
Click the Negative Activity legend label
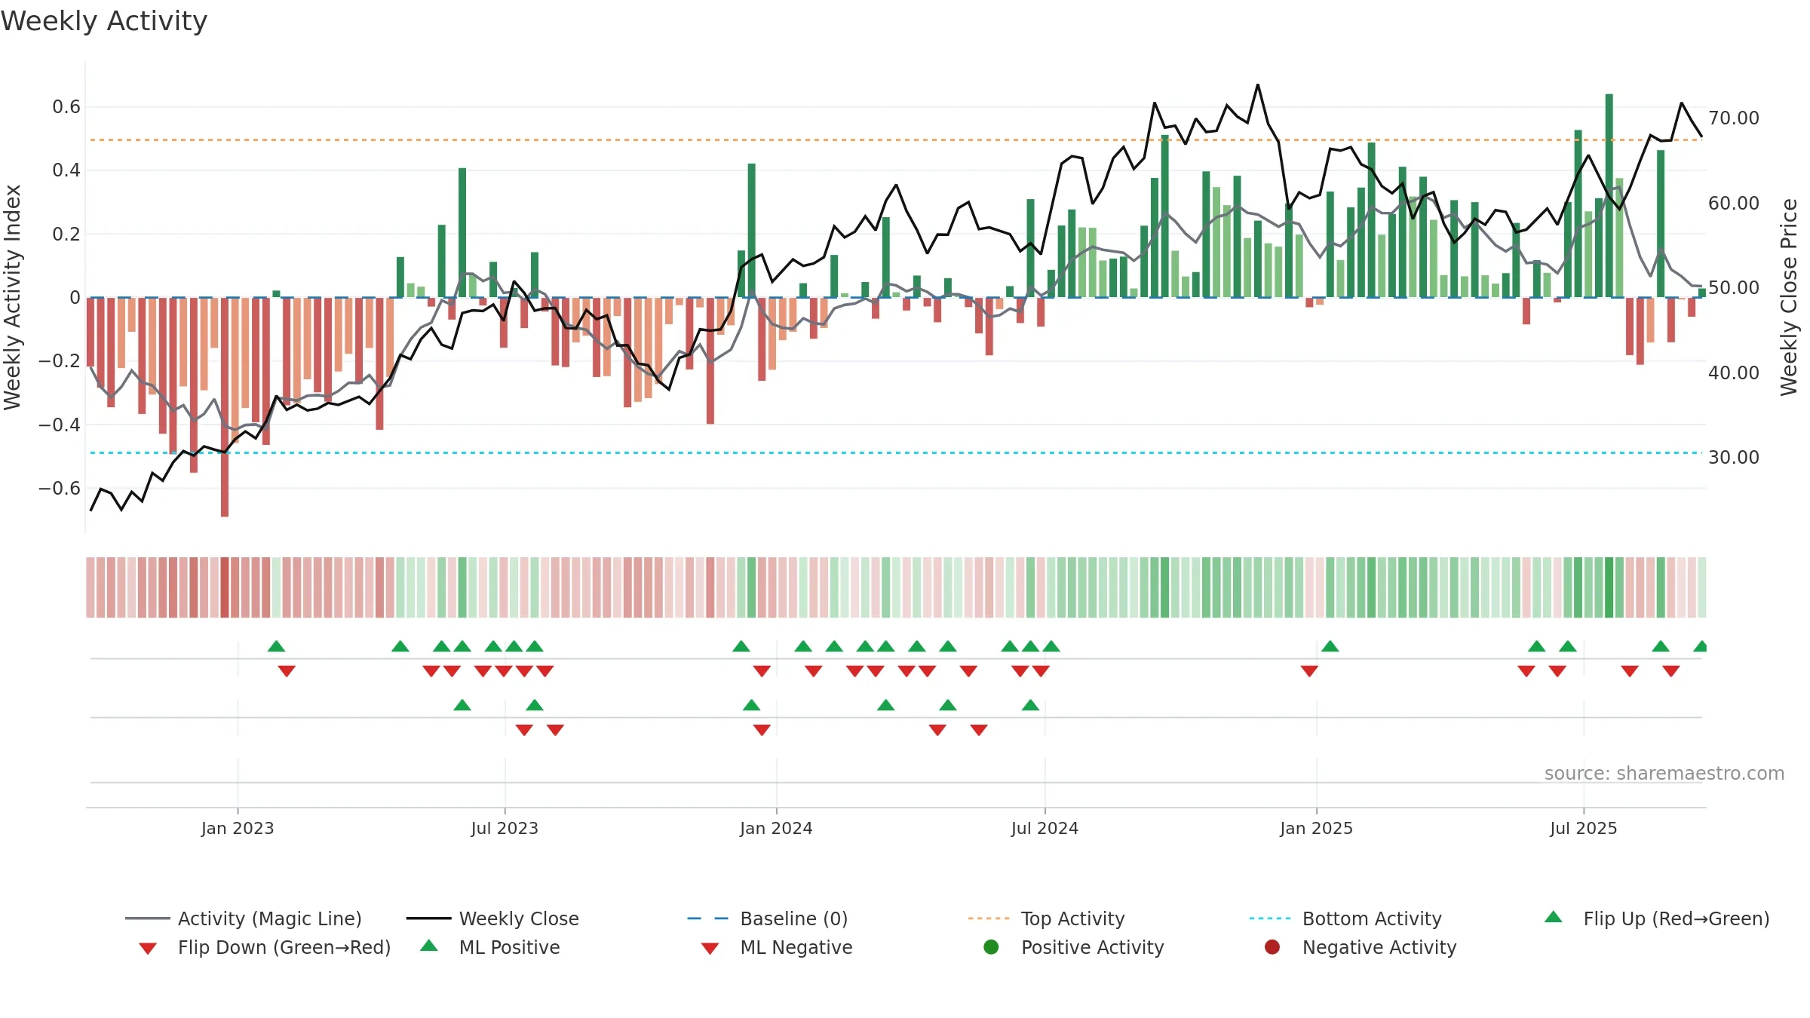1379,947
